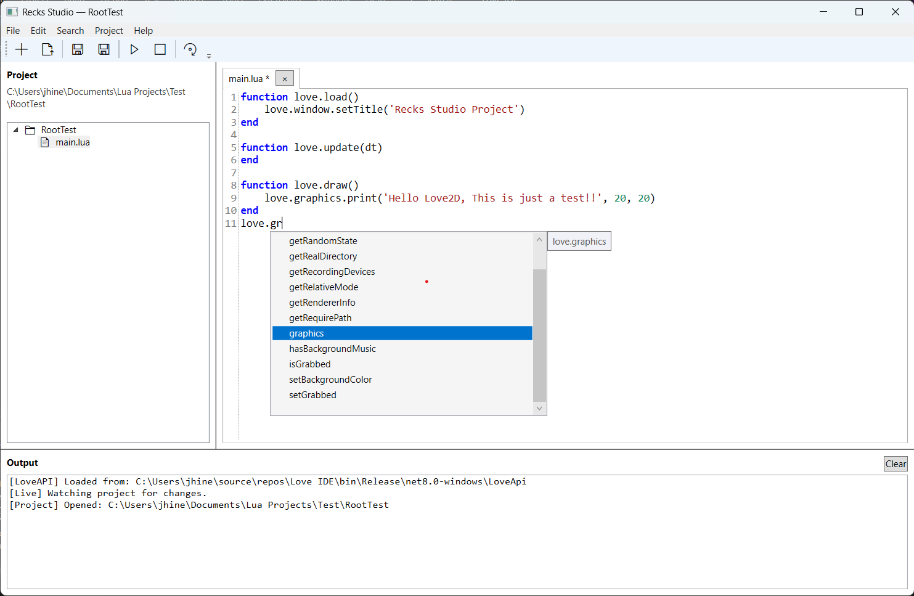This screenshot has height=596, width=914.
Task: Click the RootTest folder icon
Action: pos(30,130)
